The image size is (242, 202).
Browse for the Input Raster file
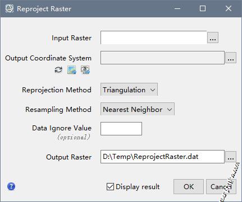(213, 37)
